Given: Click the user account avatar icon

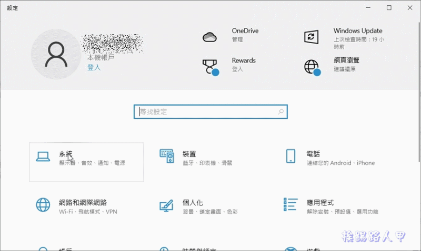Looking at the screenshot, I should click(x=56, y=54).
